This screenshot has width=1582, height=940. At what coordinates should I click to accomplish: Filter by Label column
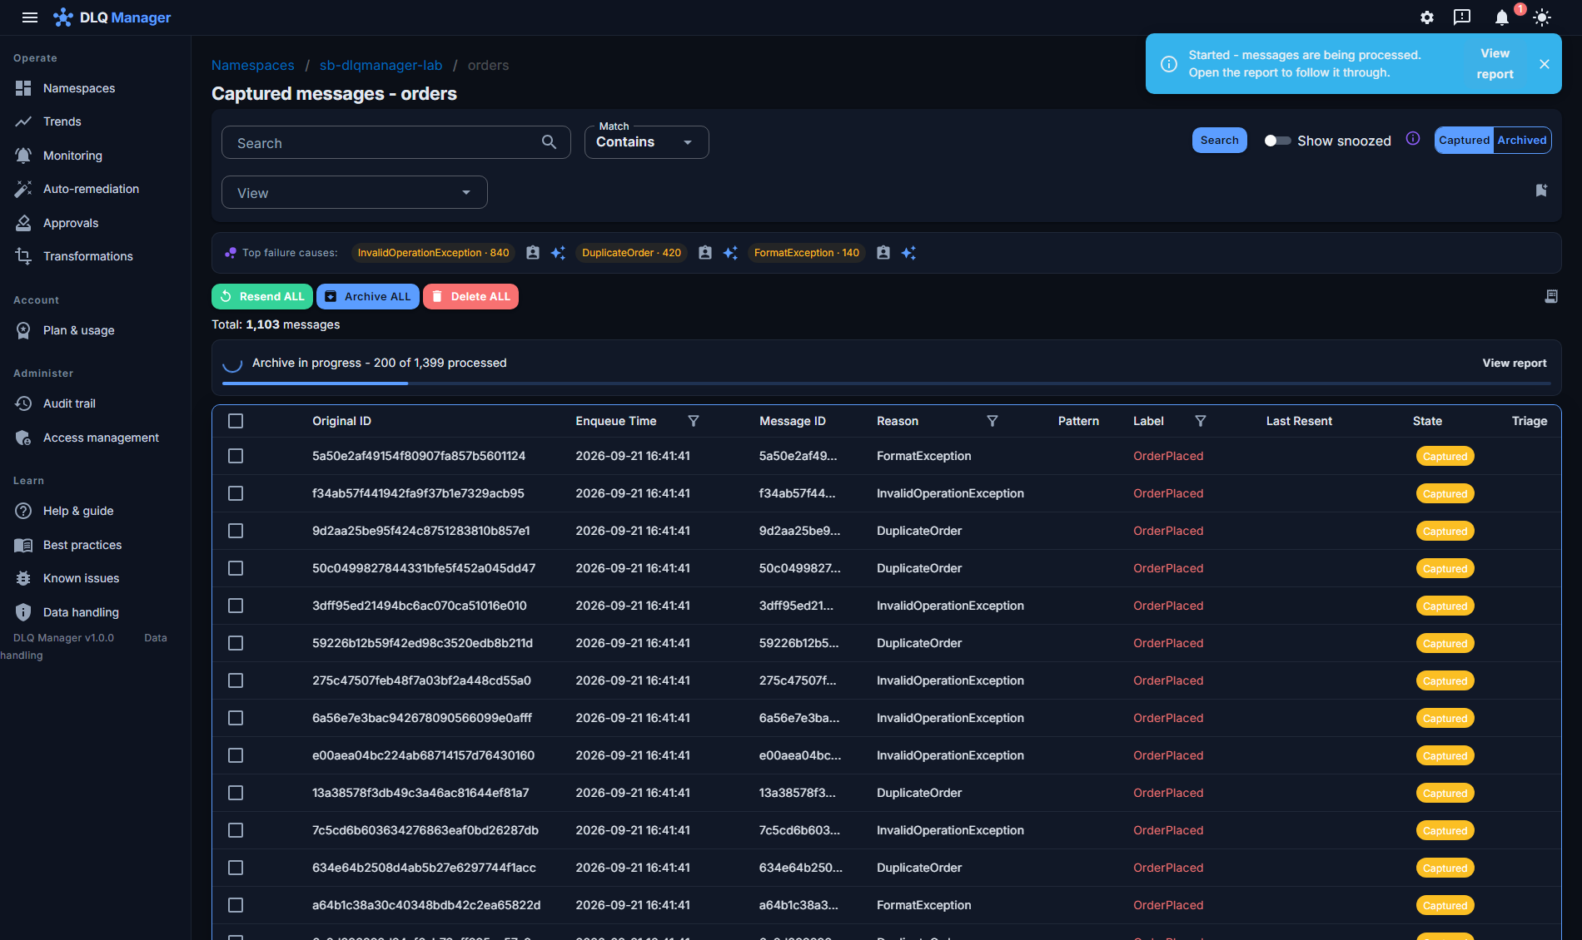pos(1201,421)
